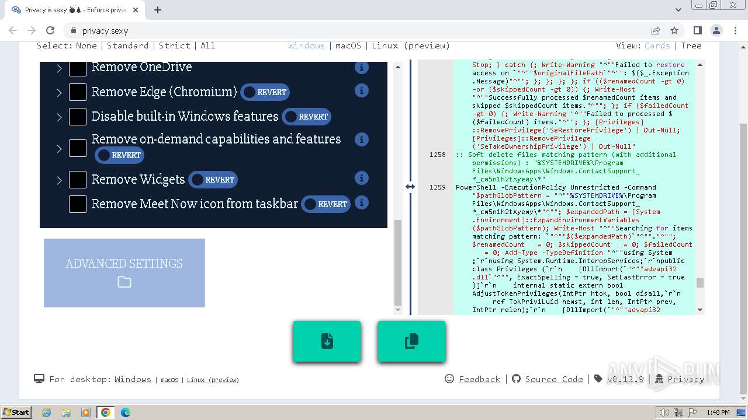
Task: Open macOS desktop download link in footer
Action: coord(169,380)
